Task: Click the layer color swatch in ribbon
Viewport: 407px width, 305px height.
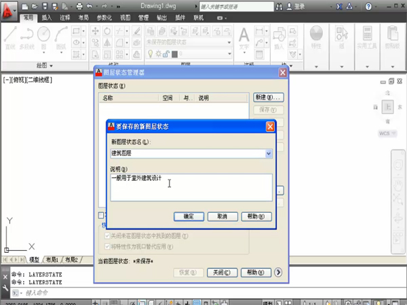Action: [x=174, y=54]
